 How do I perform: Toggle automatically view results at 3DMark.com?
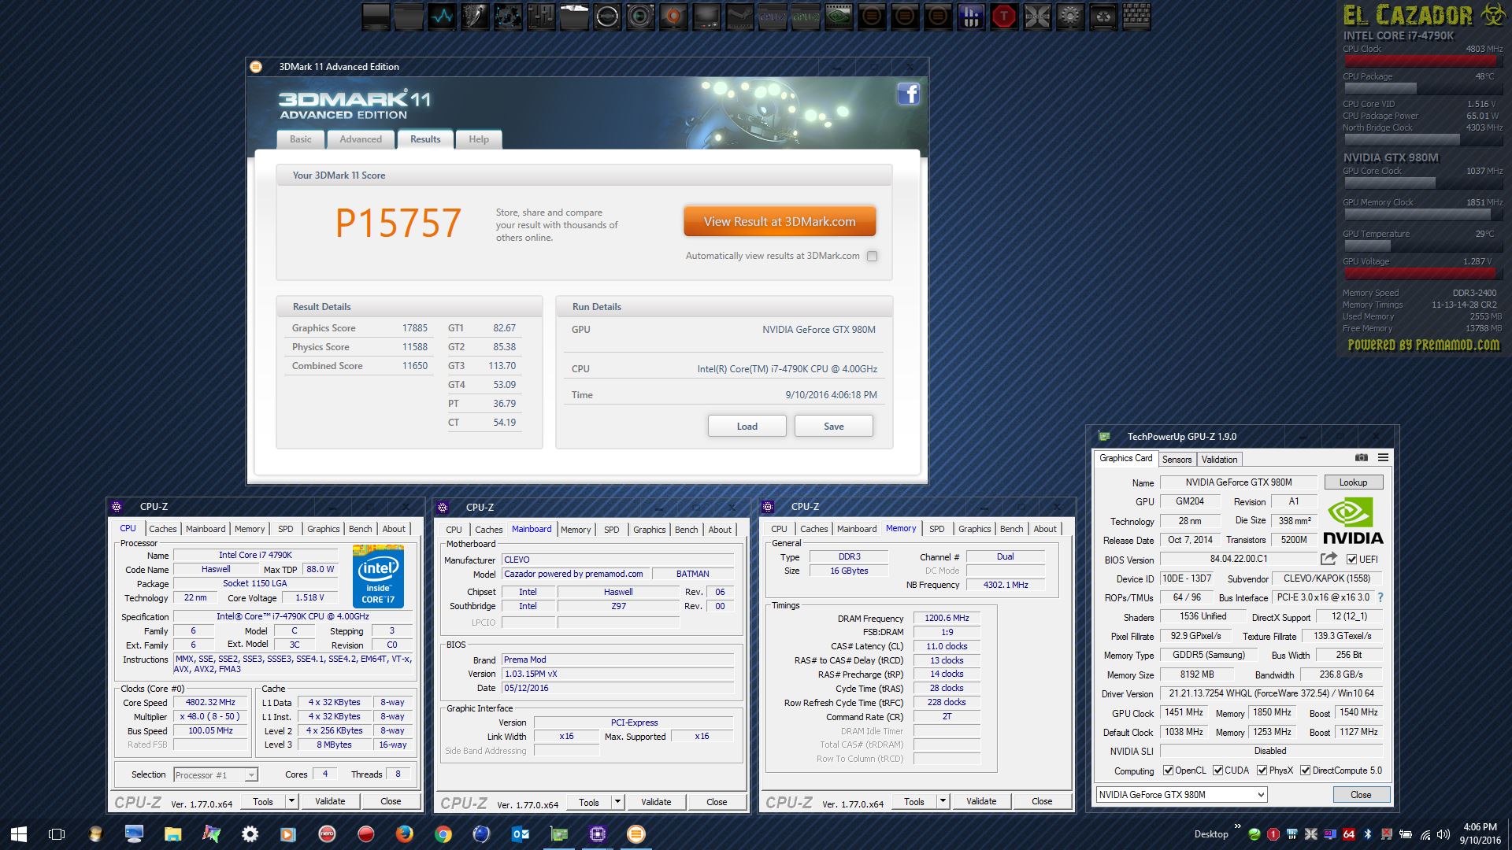point(872,256)
